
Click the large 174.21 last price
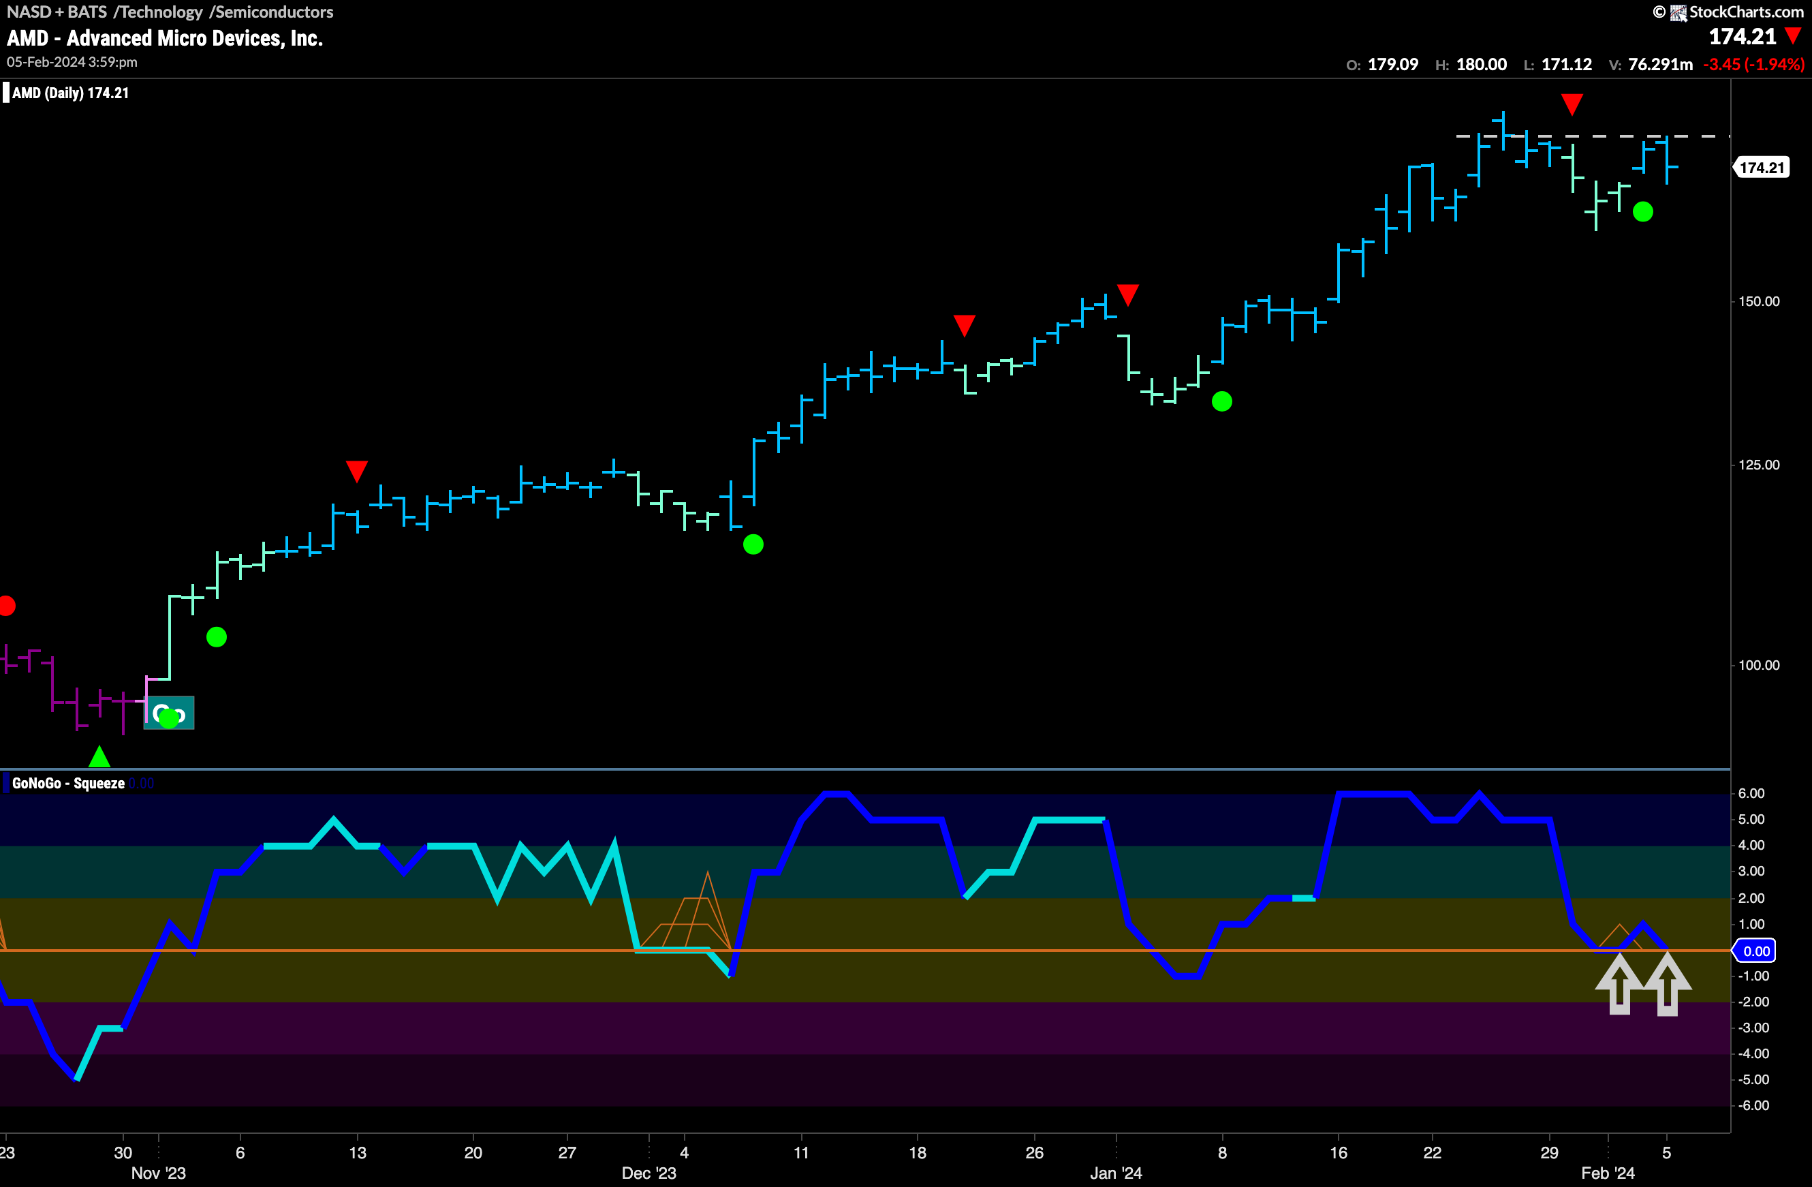[x=1742, y=37]
